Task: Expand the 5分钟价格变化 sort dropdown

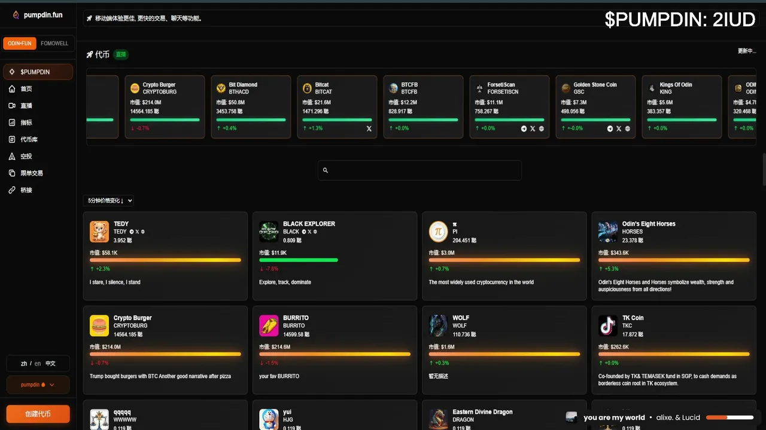Action: click(x=108, y=201)
